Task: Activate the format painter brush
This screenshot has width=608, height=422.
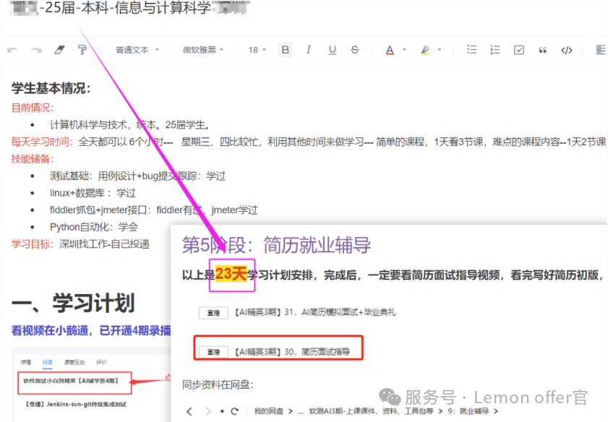Action: 82,50
